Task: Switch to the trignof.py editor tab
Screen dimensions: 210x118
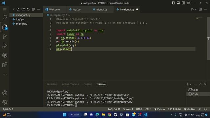Action: point(102,10)
